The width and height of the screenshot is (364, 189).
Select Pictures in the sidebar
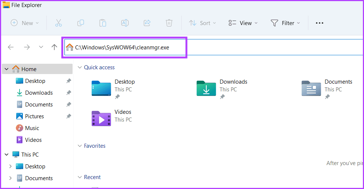coord(34,116)
